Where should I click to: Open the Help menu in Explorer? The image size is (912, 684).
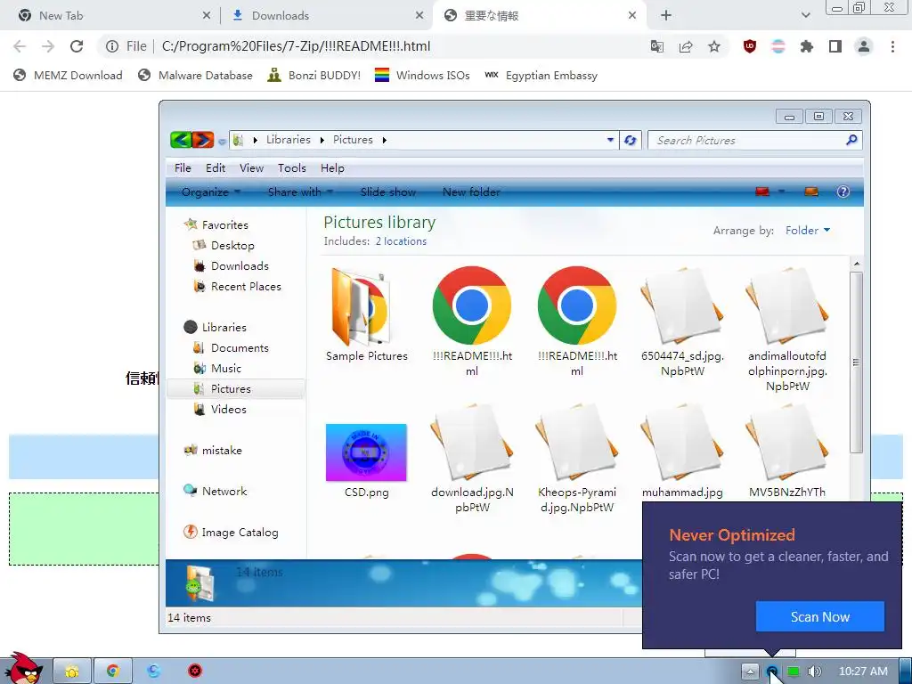click(x=332, y=168)
